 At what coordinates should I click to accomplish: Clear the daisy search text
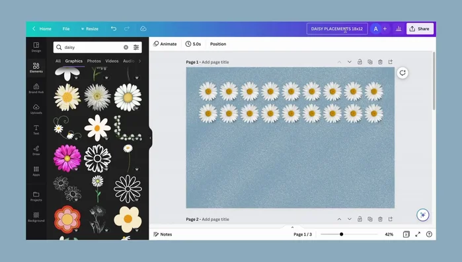point(126,47)
